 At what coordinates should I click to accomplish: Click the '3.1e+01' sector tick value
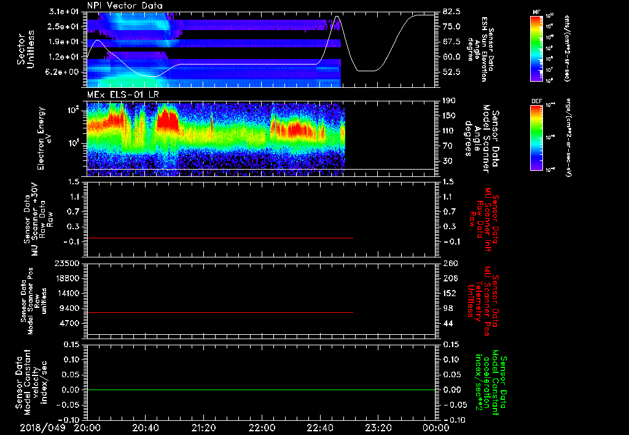coord(63,12)
